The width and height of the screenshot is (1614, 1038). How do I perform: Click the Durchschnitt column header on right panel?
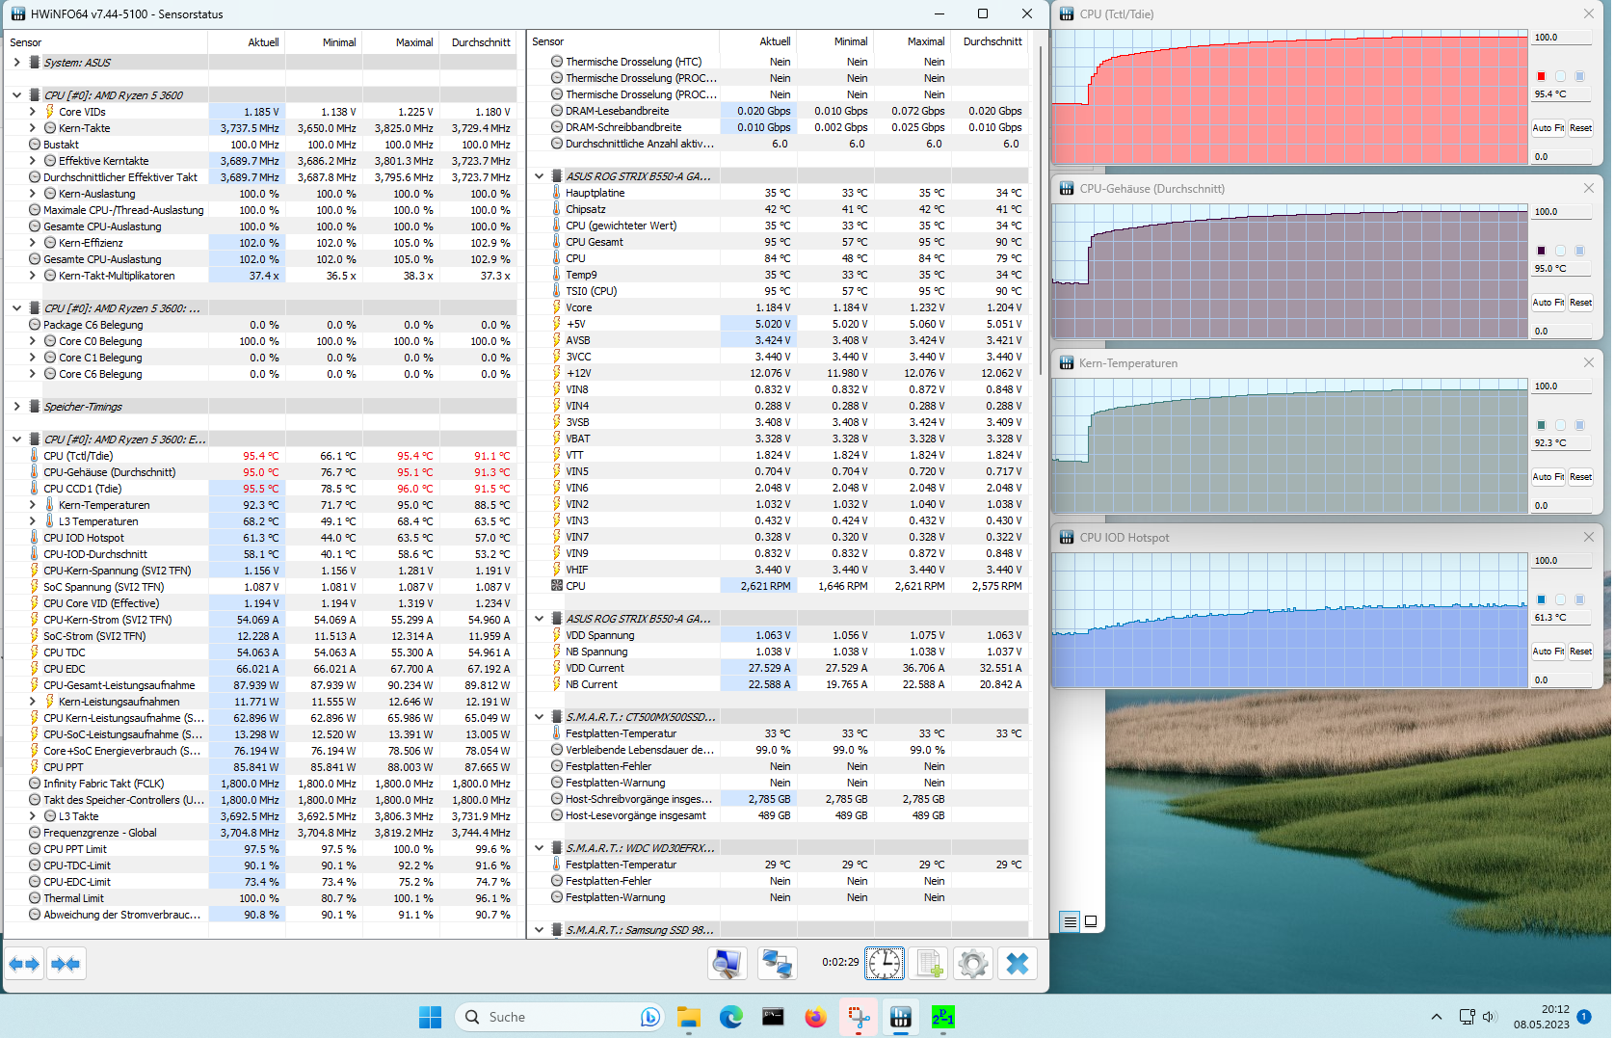click(992, 41)
